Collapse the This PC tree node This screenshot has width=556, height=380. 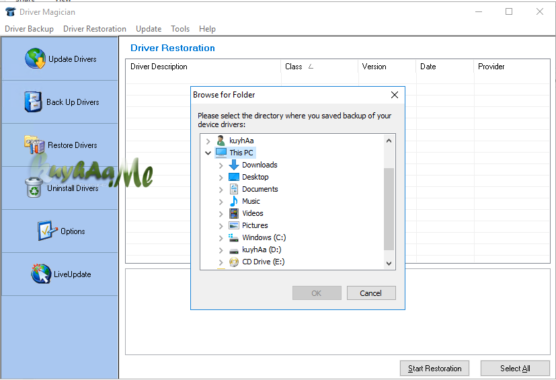pyautogui.click(x=208, y=153)
